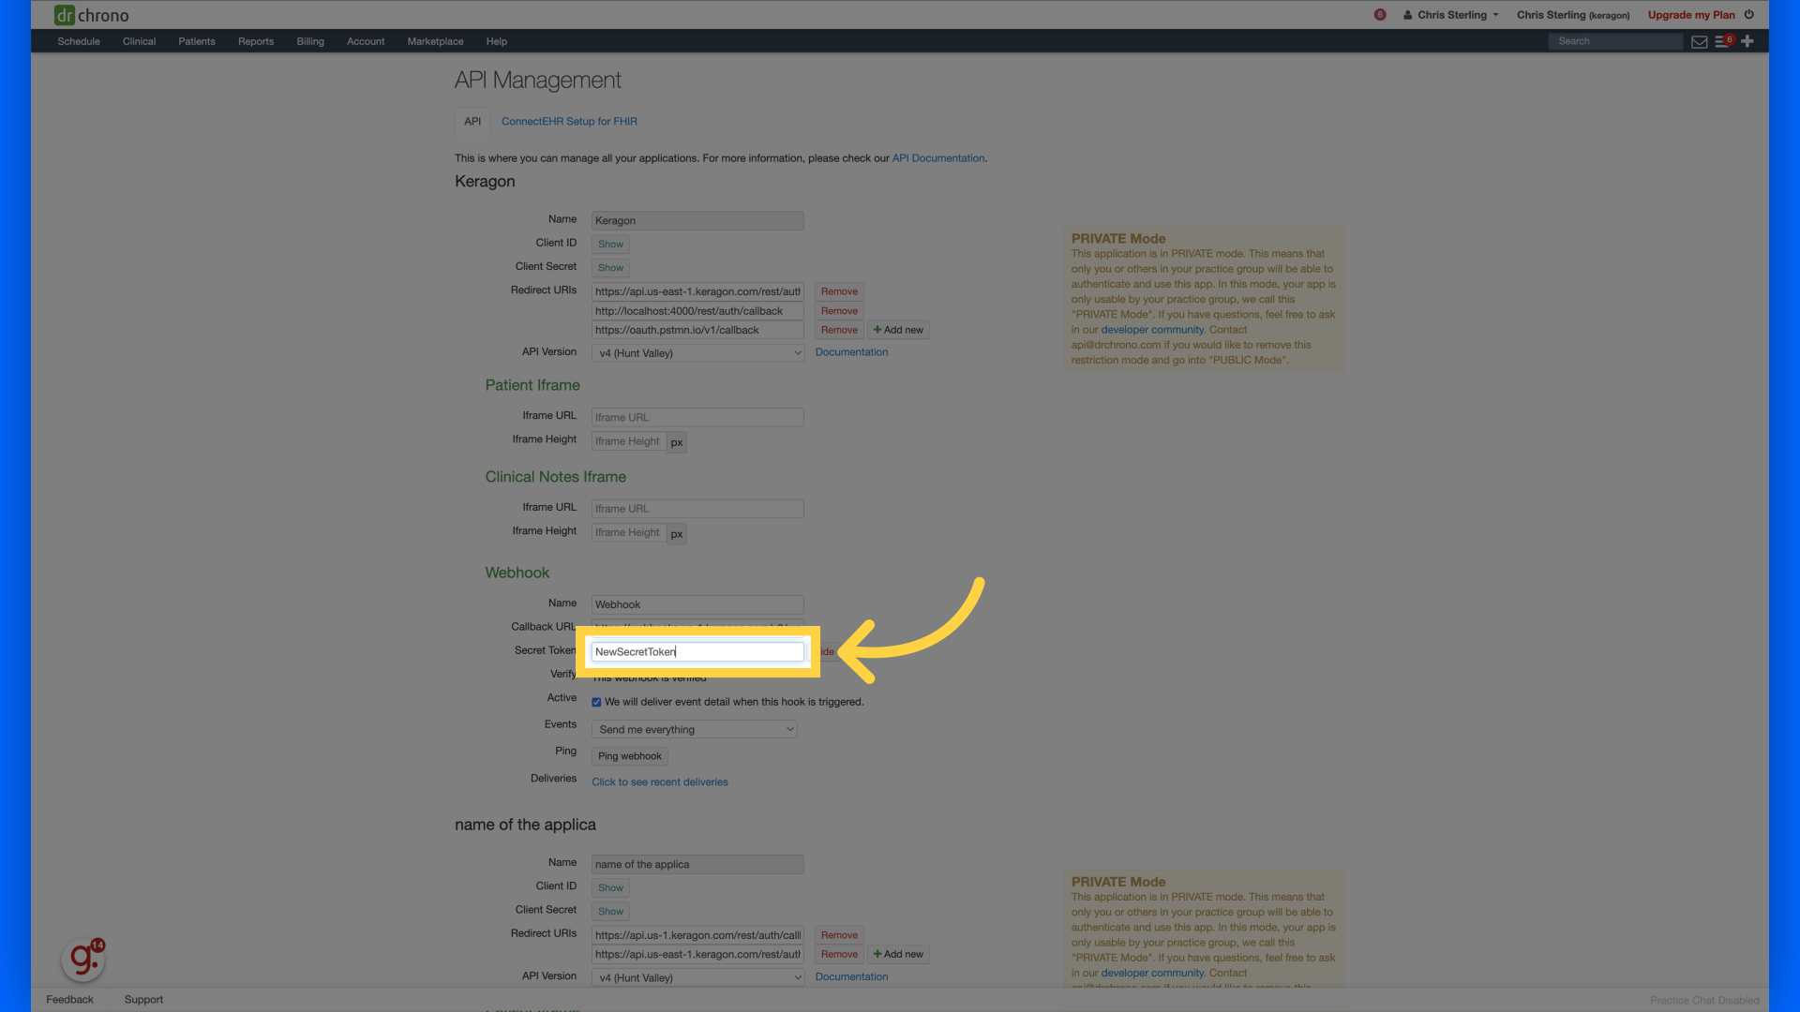Edit the 'name of the applica' Name field
This screenshot has width=1800, height=1012.
[x=697, y=864]
